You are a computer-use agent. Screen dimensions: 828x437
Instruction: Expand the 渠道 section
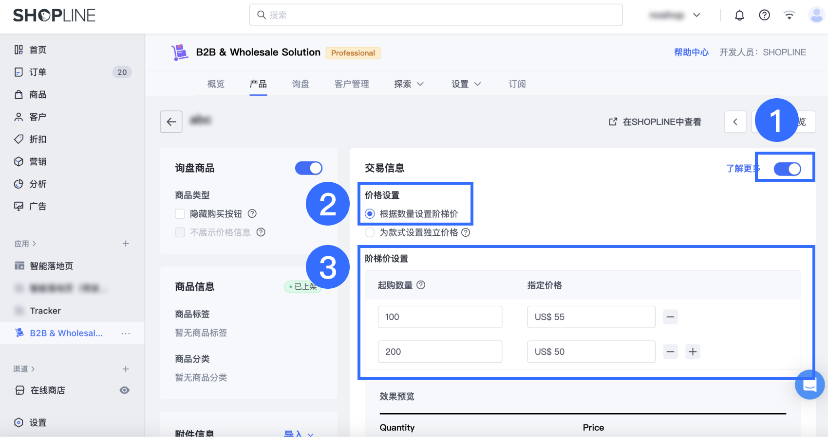pyautogui.click(x=24, y=369)
